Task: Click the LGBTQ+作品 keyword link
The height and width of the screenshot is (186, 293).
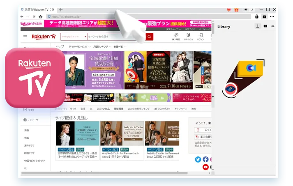Action: pyautogui.click(x=103, y=109)
